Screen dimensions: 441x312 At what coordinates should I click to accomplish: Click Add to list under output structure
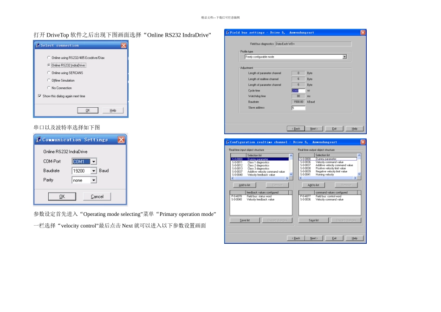click(x=313, y=185)
